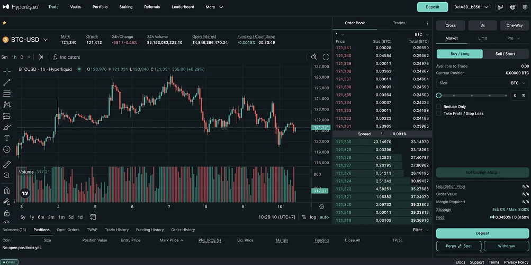Click the Withdraw button

[x=506, y=246]
